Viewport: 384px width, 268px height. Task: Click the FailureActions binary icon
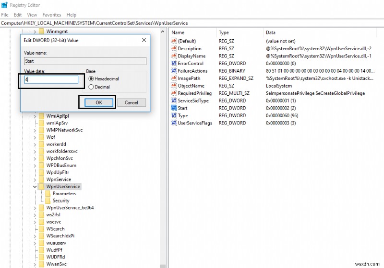click(174, 71)
